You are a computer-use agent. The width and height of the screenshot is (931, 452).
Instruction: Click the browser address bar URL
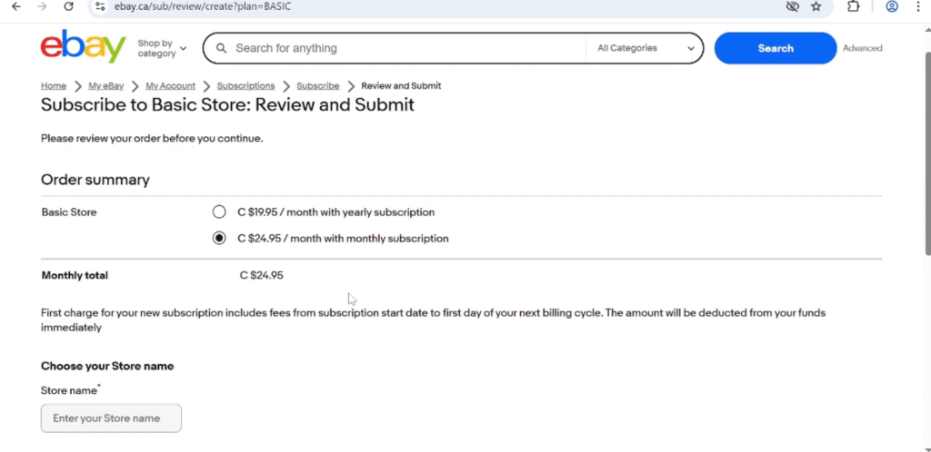tap(203, 6)
